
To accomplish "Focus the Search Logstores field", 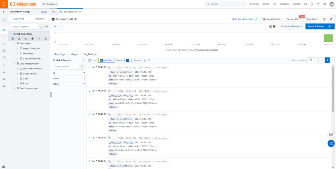I will 24,27.
